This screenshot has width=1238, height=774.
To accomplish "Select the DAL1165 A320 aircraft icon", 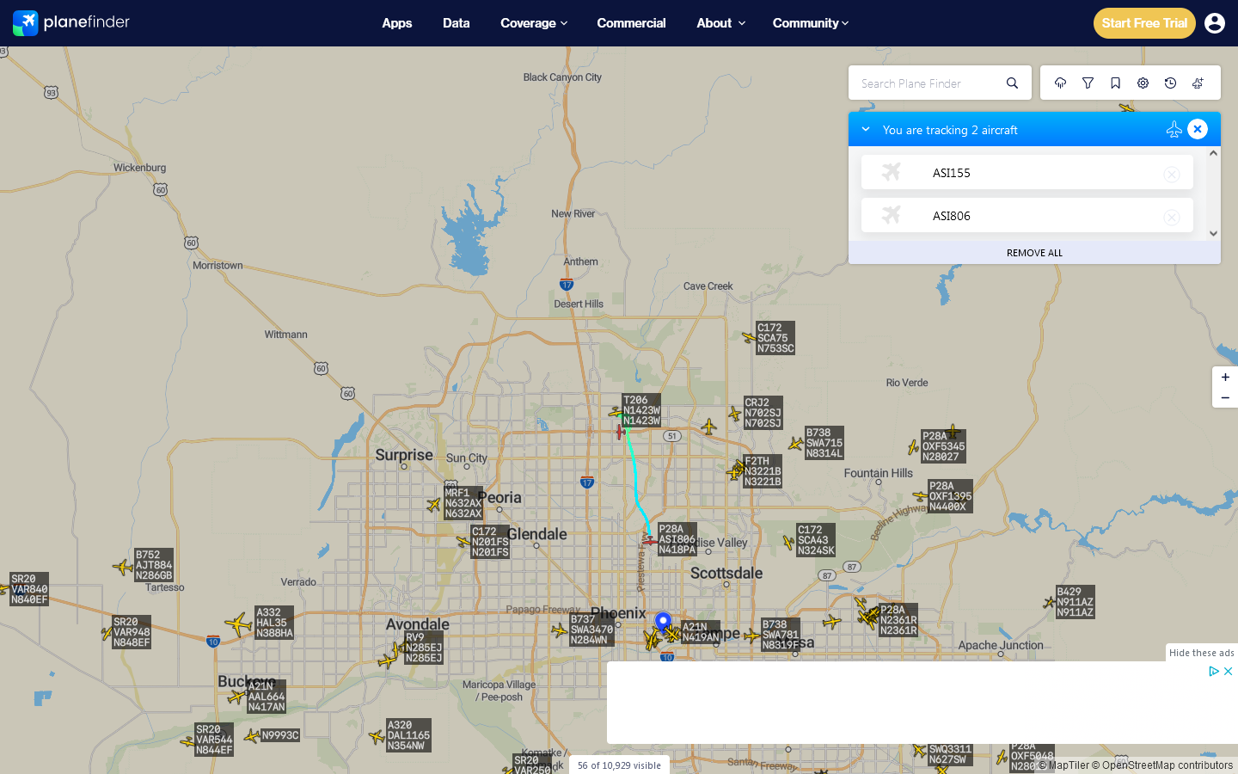I will click(x=376, y=737).
